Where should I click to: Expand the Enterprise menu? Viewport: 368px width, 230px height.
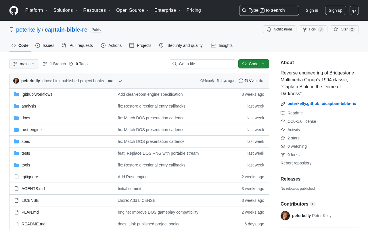pyautogui.click(x=168, y=10)
